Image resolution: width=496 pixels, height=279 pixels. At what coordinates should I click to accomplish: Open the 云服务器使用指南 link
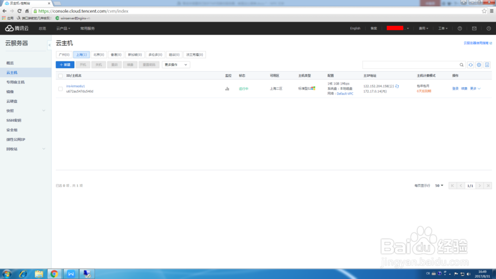click(x=478, y=43)
